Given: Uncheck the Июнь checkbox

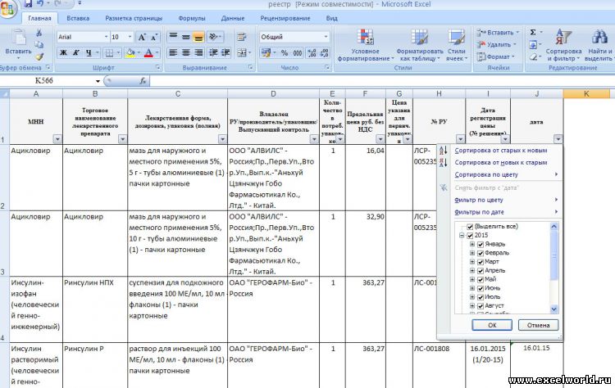Looking at the screenshot, I should [481, 288].
